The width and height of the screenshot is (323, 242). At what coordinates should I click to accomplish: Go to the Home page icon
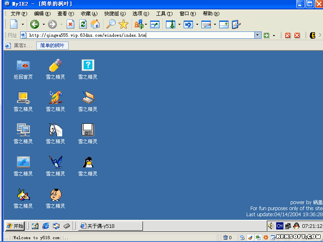click(x=95, y=24)
